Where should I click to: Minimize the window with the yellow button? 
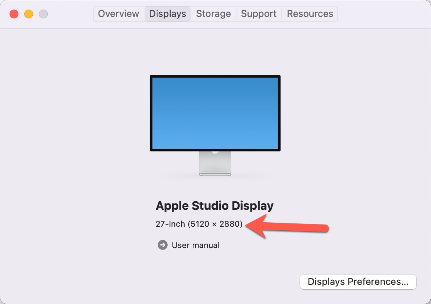coord(29,14)
